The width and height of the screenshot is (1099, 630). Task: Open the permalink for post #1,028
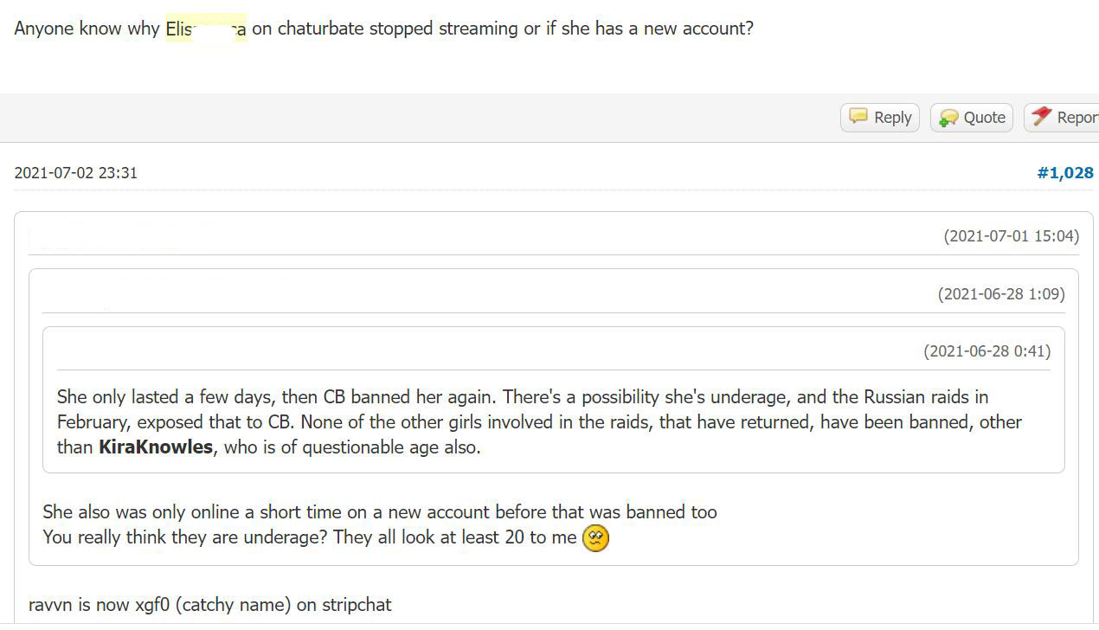tap(1065, 172)
